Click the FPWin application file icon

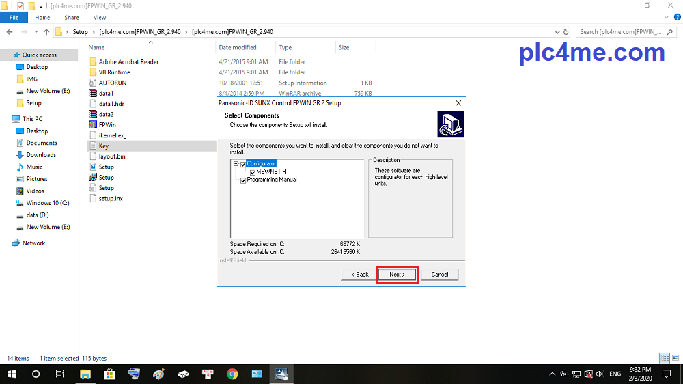[94, 125]
